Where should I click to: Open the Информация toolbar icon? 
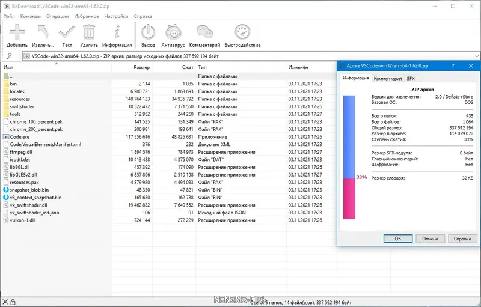point(117,32)
